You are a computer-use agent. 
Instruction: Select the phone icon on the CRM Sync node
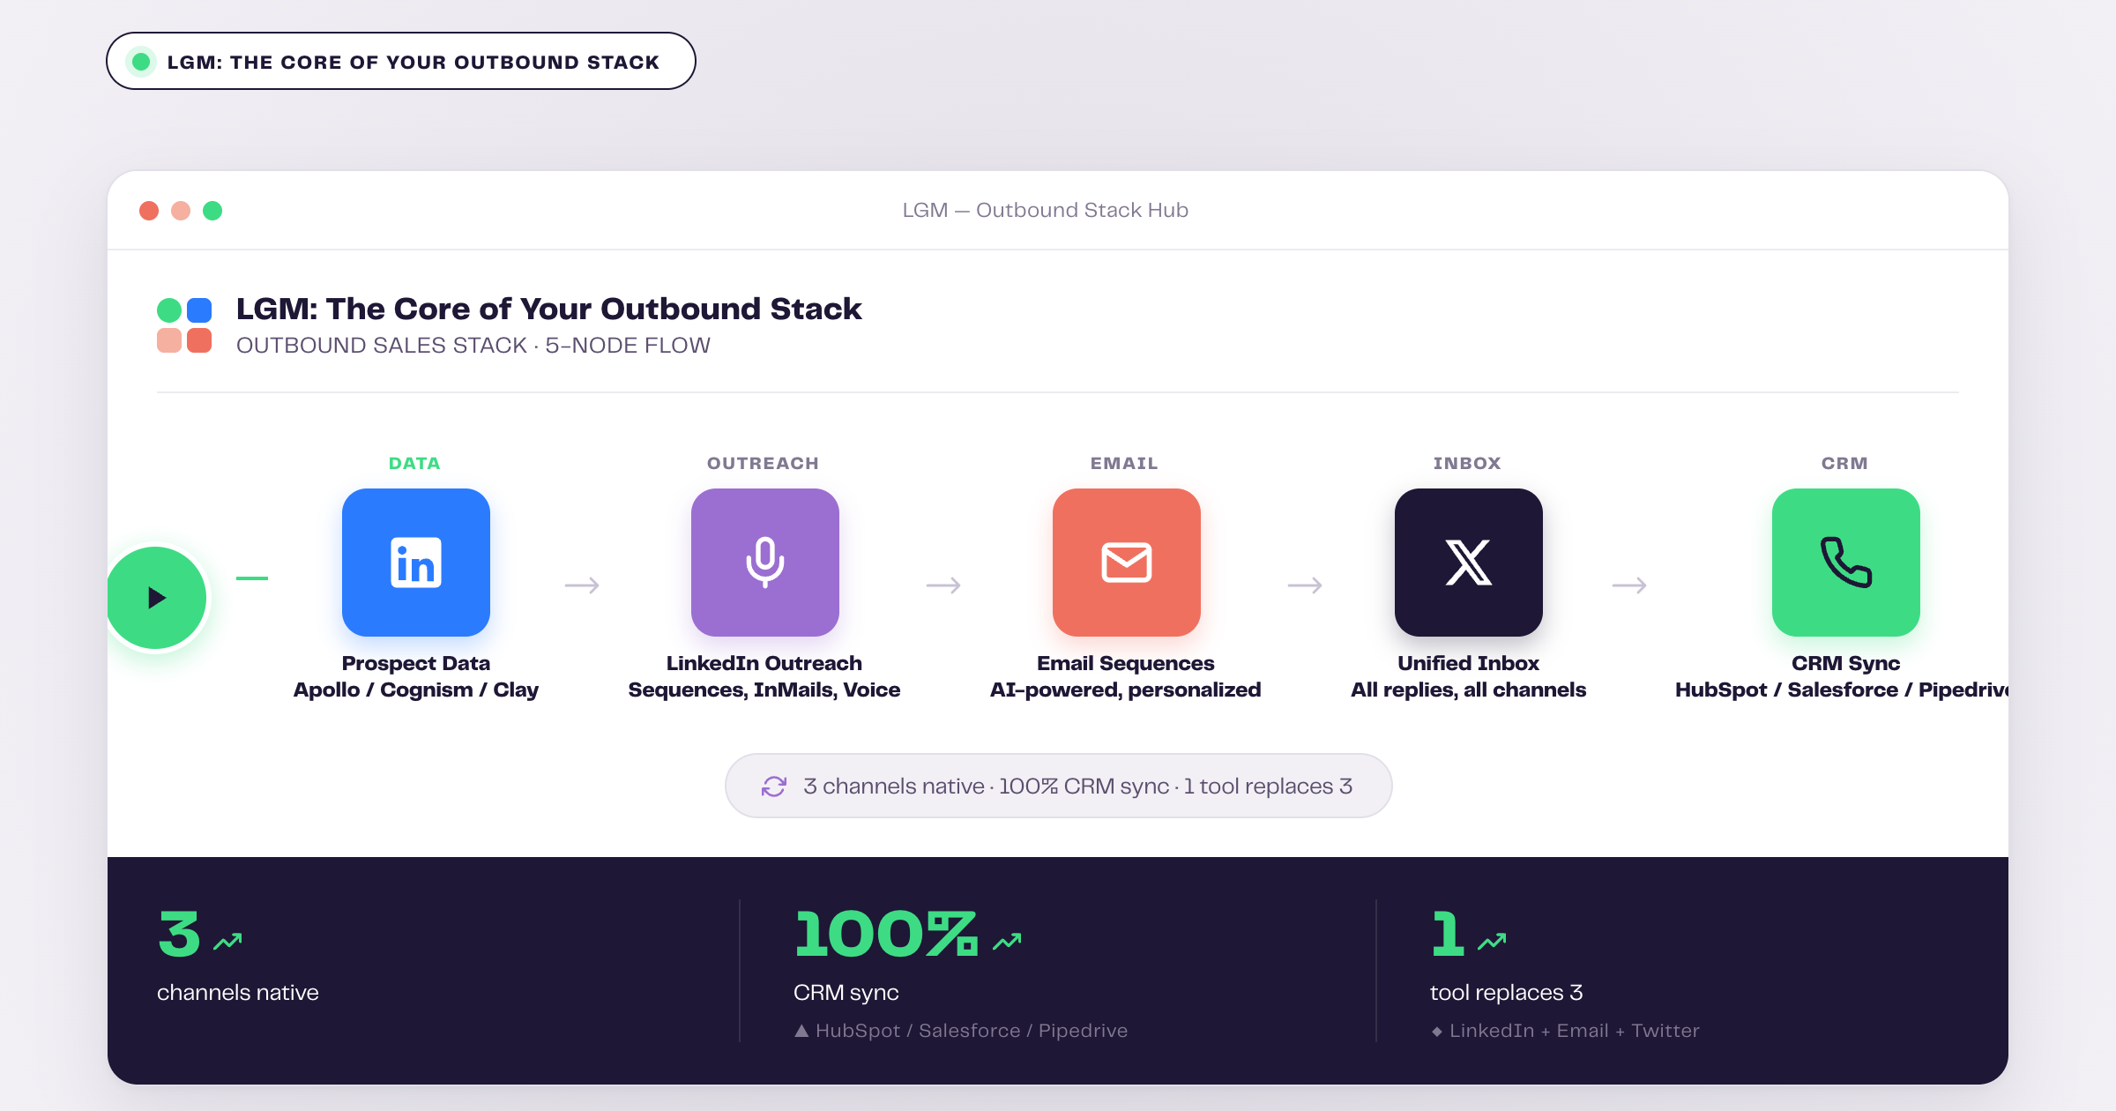pyautogui.click(x=1844, y=562)
